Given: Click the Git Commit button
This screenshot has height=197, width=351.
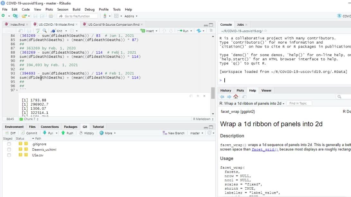Looking at the screenshot, I should tap(29, 133).
